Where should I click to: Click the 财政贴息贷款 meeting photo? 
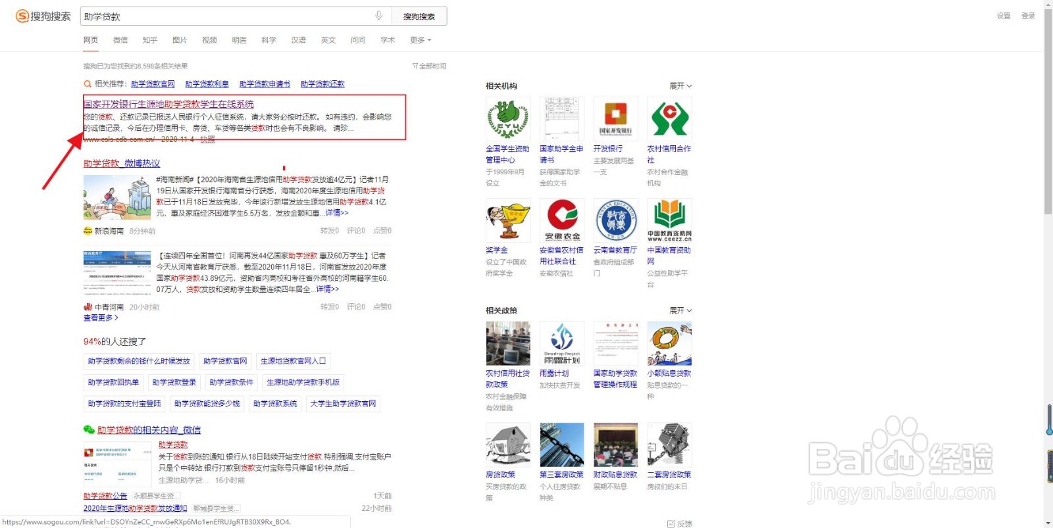pos(615,444)
